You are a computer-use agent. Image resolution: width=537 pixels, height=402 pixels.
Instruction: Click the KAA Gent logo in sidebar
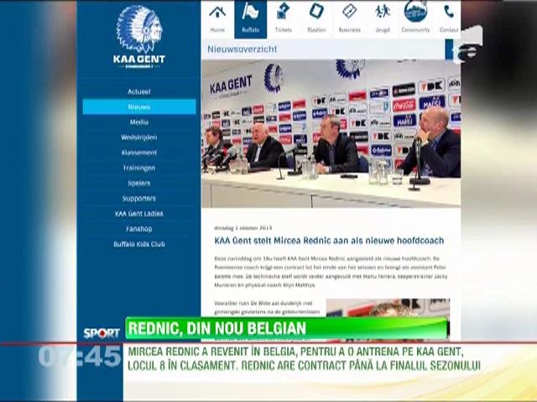[x=139, y=36]
